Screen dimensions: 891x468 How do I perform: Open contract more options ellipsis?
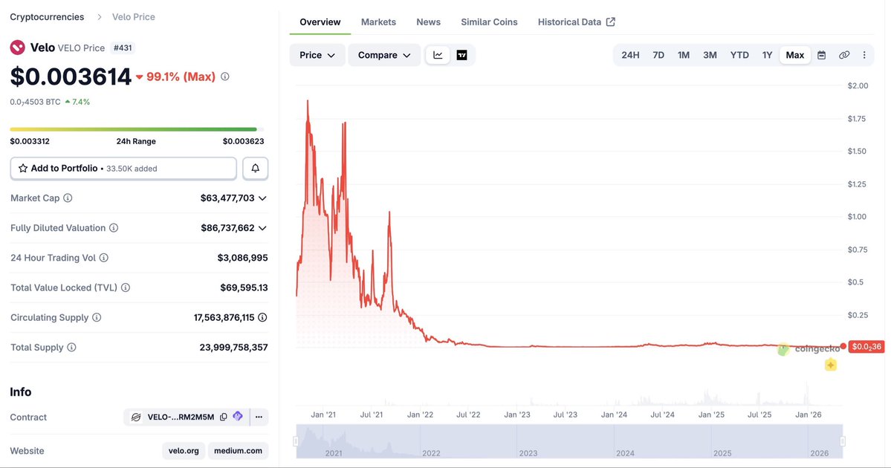click(x=259, y=417)
